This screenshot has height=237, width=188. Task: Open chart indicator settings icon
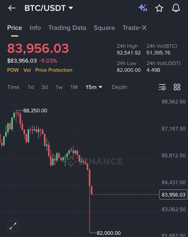[x=162, y=87]
